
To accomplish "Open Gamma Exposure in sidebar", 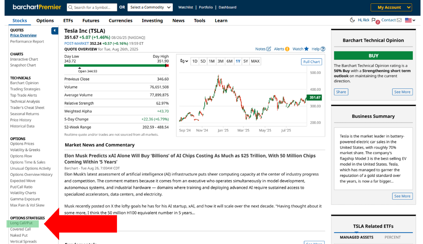I will click(25, 199).
